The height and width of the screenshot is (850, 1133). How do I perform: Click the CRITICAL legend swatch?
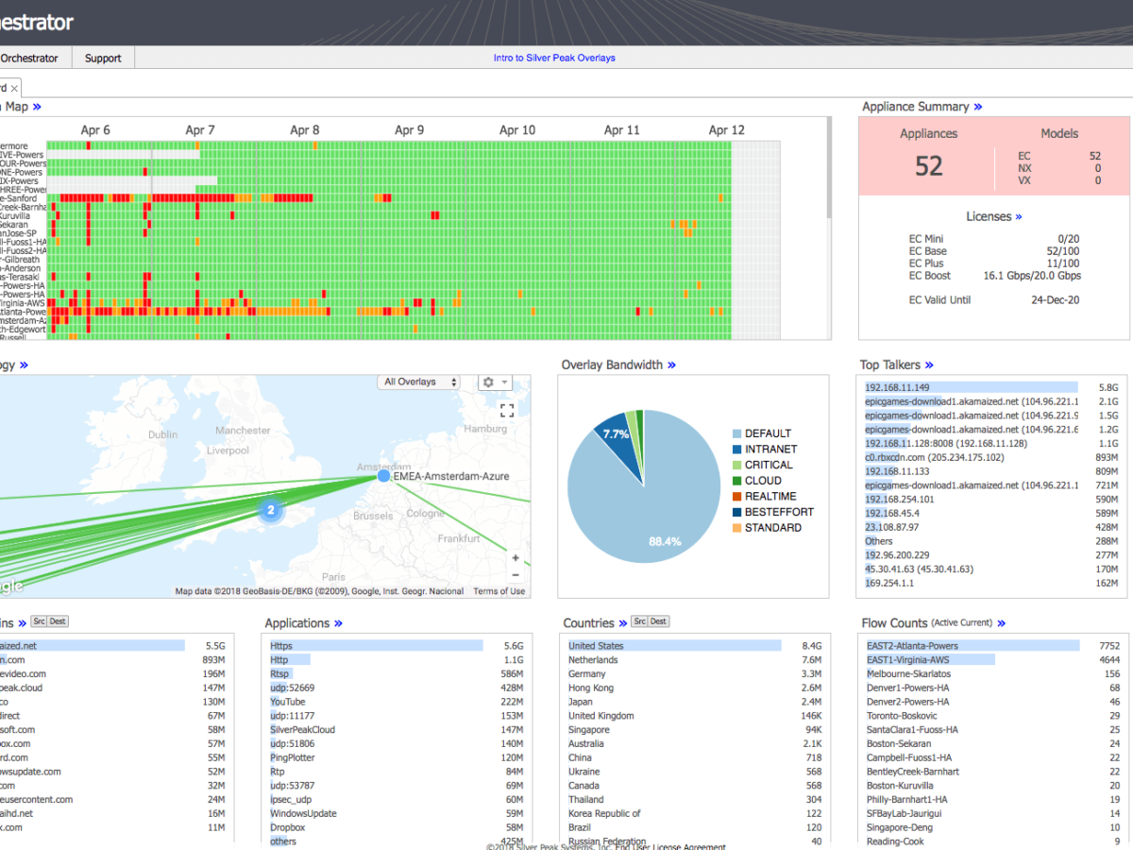(736, 465)
